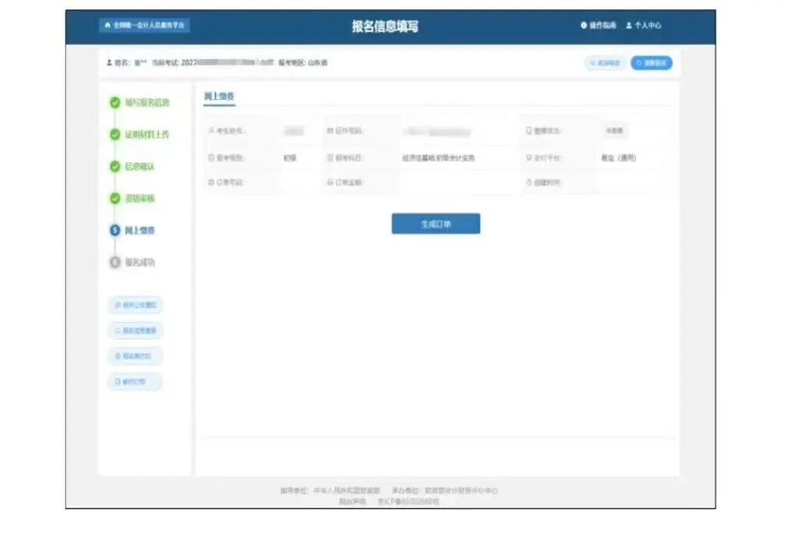The height and width of the screenshot is (534, 785).
Task: Click the light pill button beside the blue one
Action: [605, 63]
